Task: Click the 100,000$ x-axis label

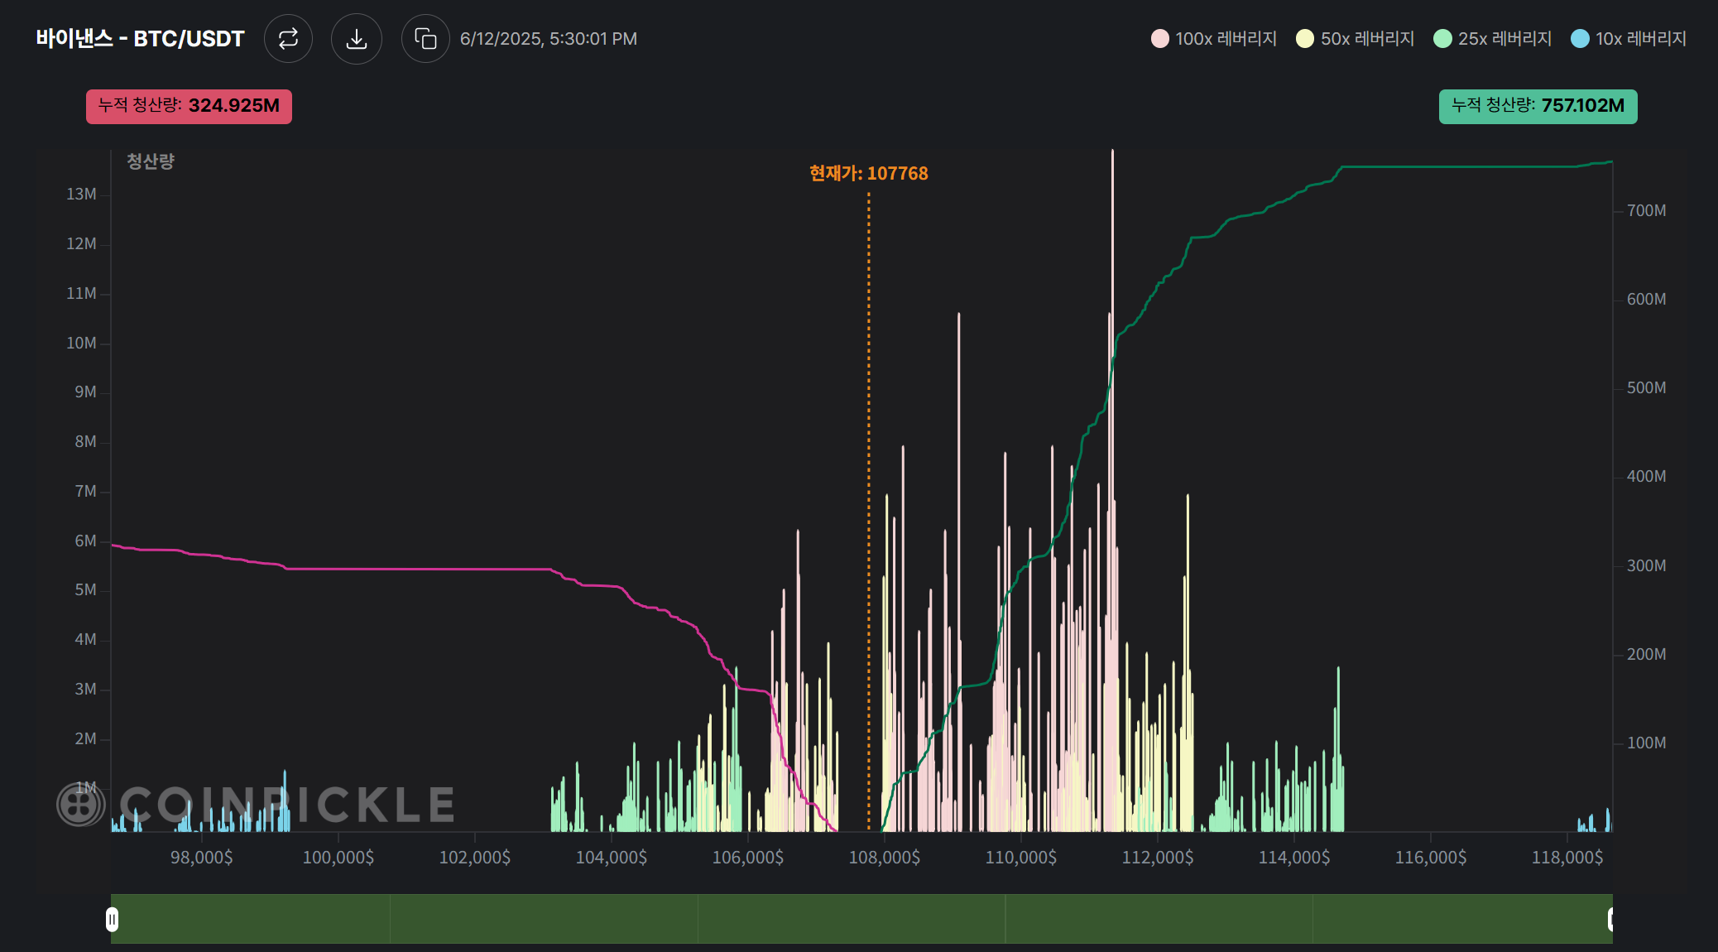Action: 338,858
